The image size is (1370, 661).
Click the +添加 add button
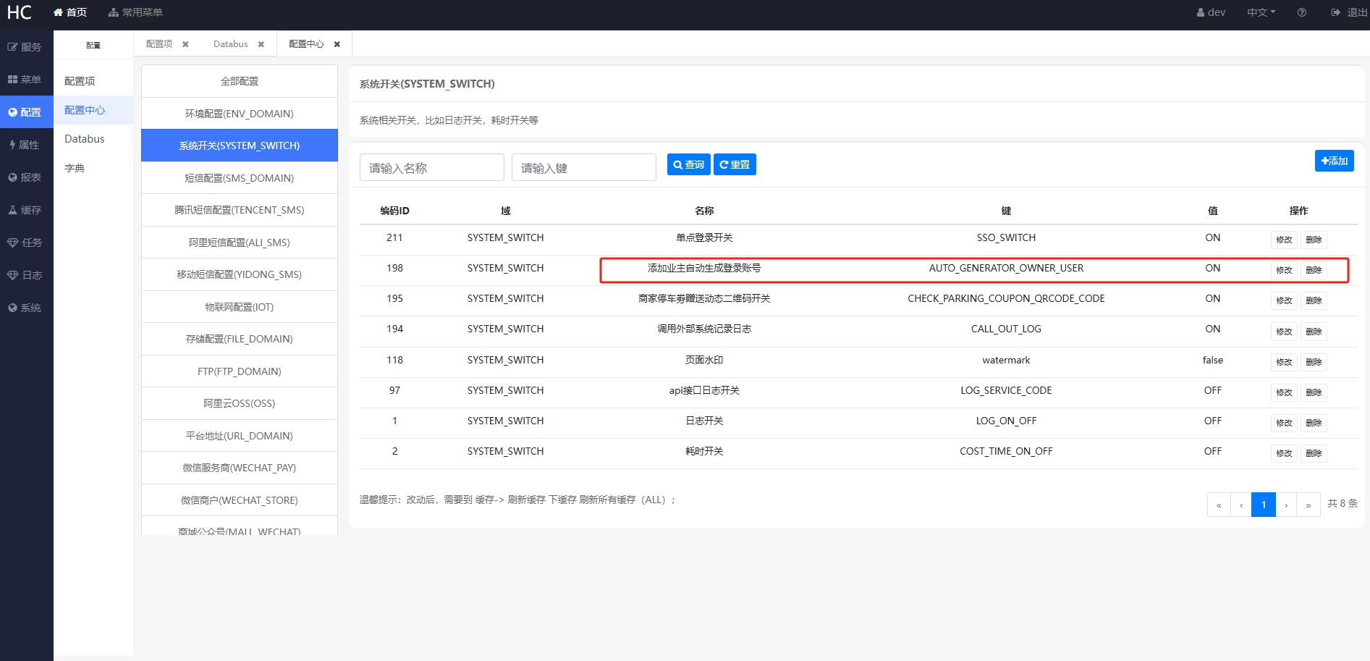[x=1334, y=161]
